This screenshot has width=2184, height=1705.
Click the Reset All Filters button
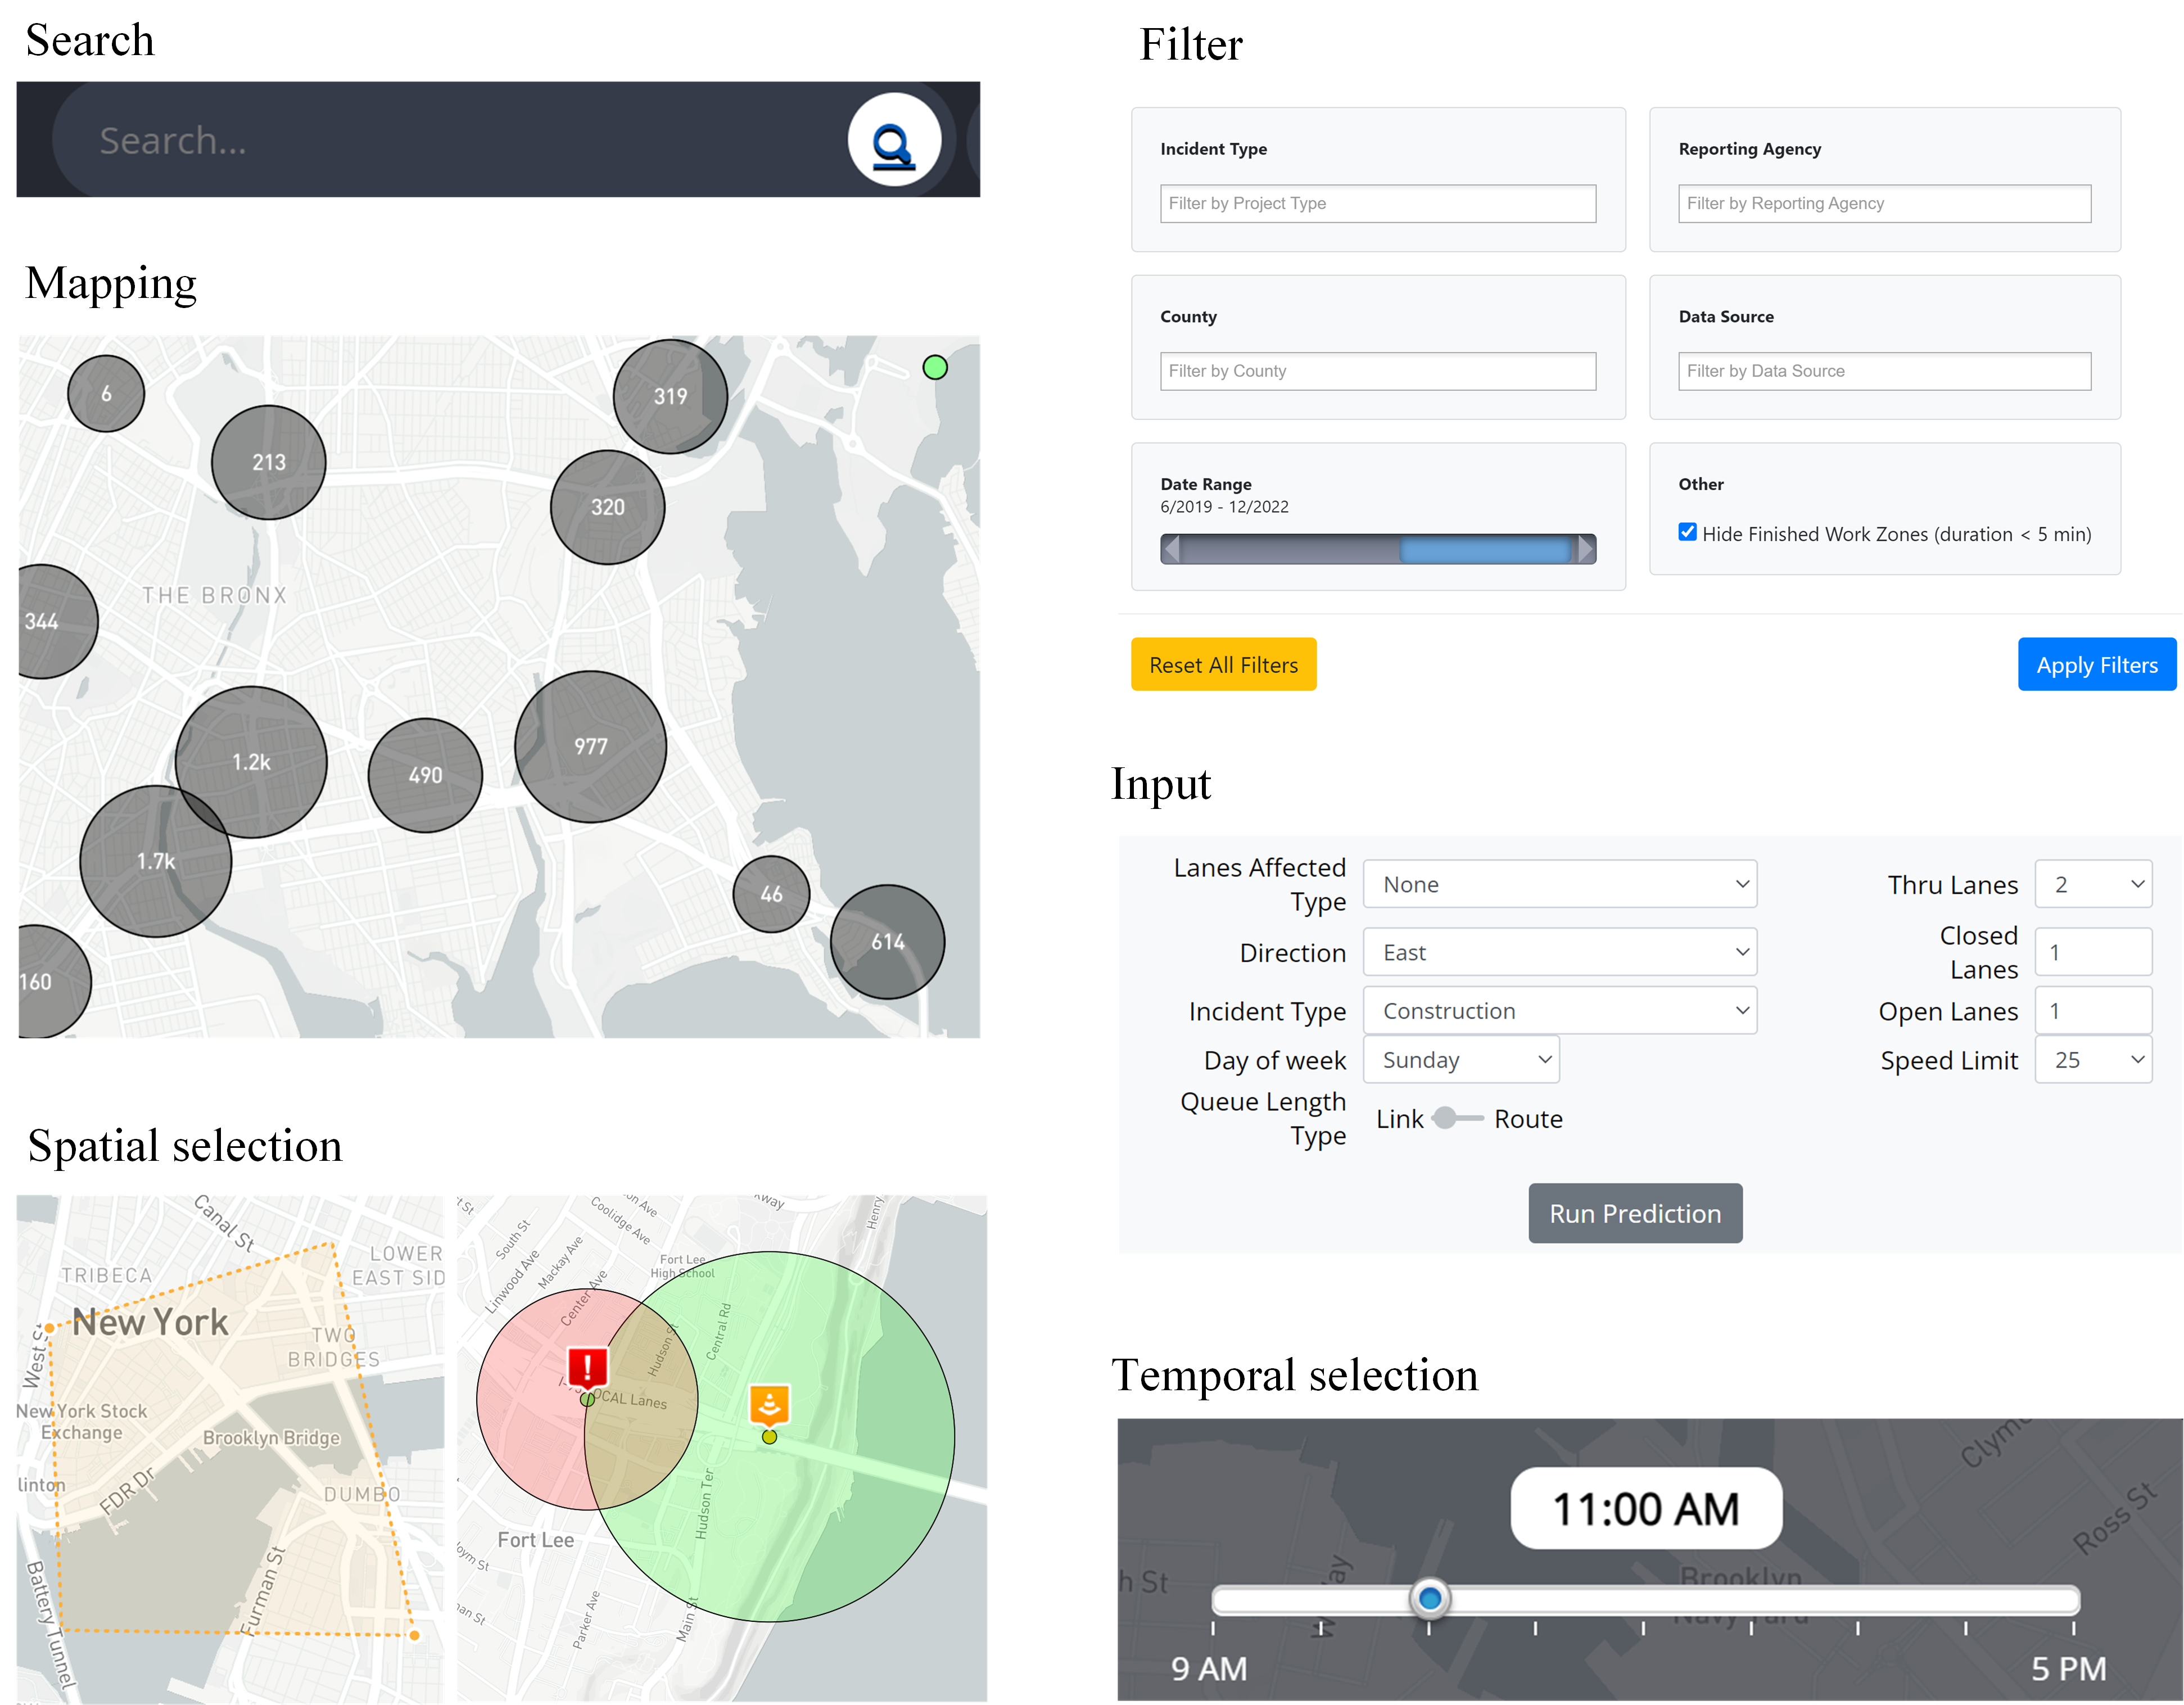point(1223,665)
